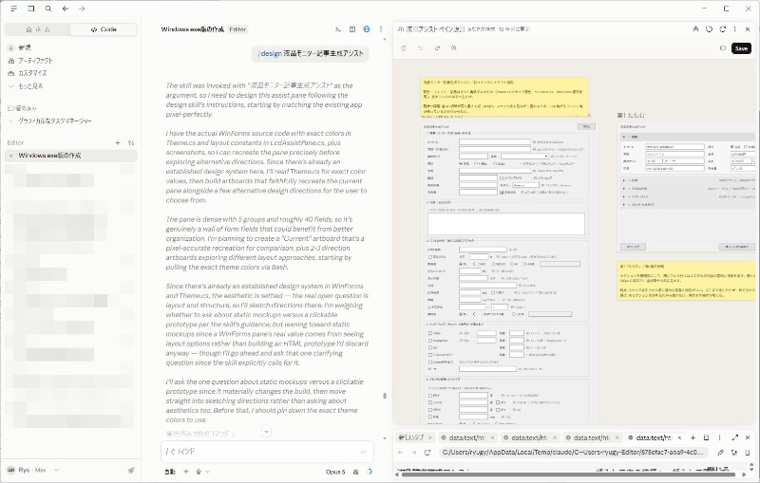
Task: Add a session with the Editor section plus icon
Action: tap(117, 142)
